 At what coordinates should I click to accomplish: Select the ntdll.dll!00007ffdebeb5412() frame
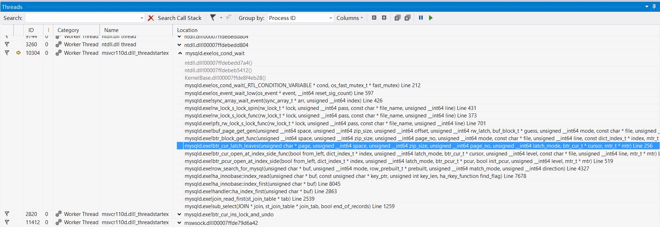218,70
